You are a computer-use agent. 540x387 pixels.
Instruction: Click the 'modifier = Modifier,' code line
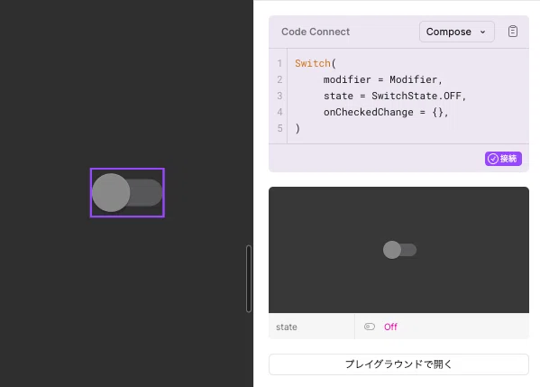pos(382,79)
